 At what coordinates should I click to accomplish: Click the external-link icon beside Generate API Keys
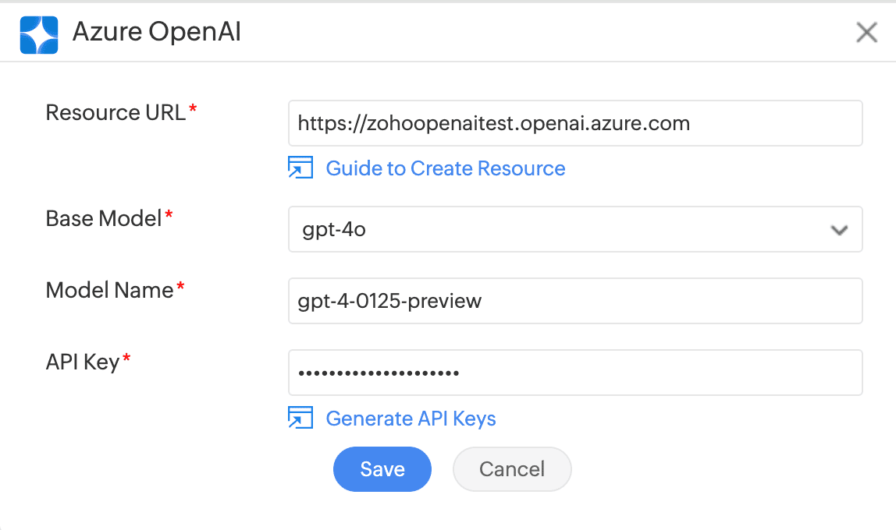click(300, 419)
